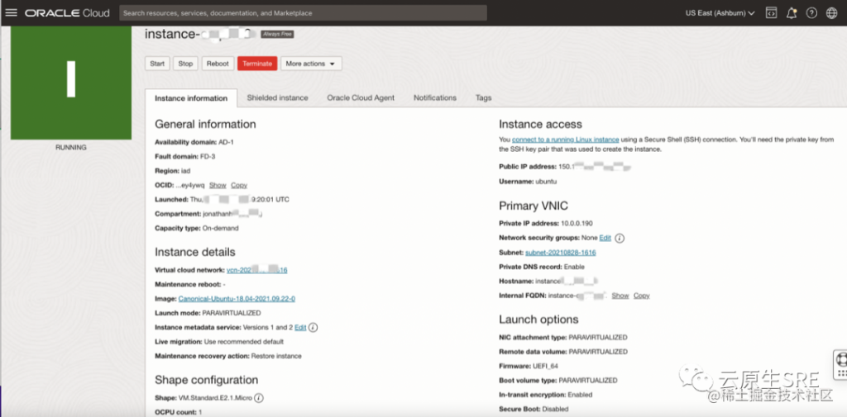Click the Reboot button
Image resolution: width=847 pixels, height=417 pixels.
(218, 64)
